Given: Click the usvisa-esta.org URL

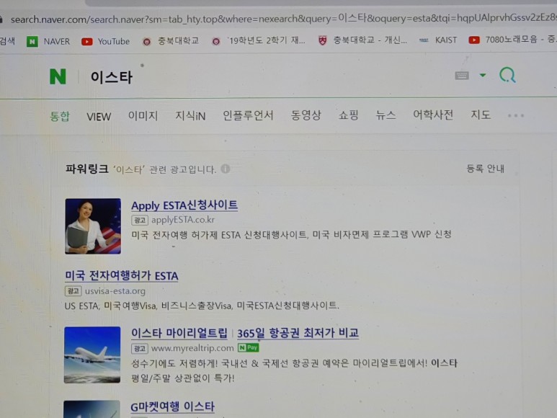Looking at the screenshot, I should 115,291.
